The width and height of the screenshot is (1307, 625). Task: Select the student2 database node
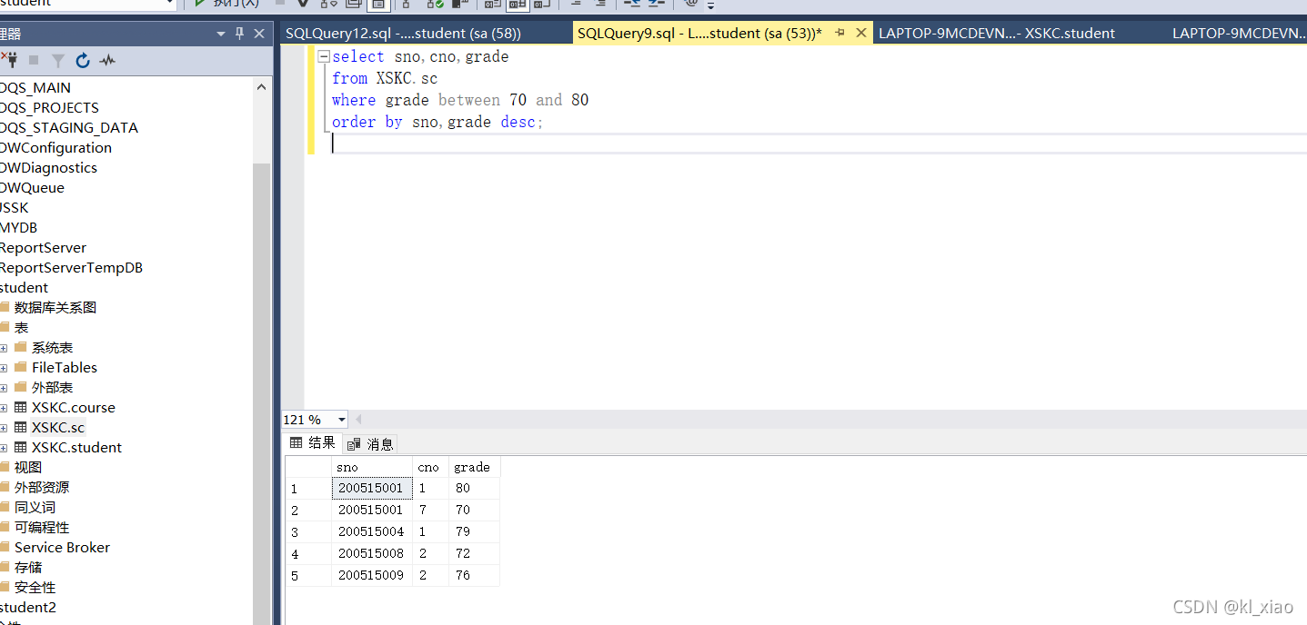tap(27, 608)
